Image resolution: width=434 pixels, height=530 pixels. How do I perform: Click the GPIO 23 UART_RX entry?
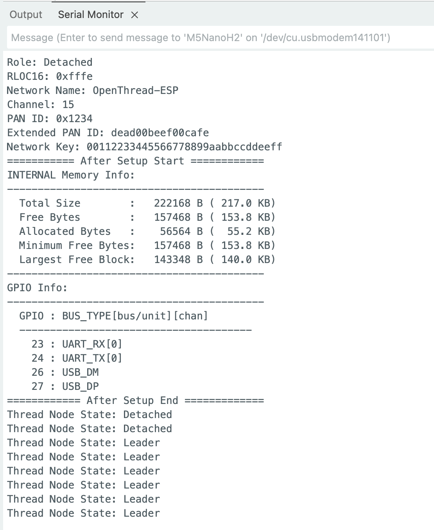(x=77, y=344)
